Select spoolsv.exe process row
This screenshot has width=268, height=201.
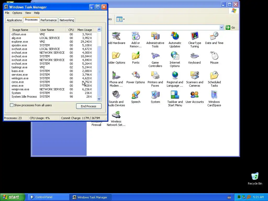(x=53, y=45)
